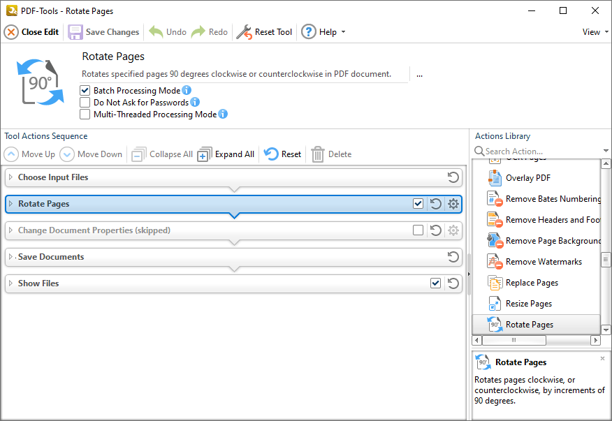Image resolution: width=612 pixels, height=421 pixels.
Task: Click the ellipsis button beside the description
Action: point(420,75)
